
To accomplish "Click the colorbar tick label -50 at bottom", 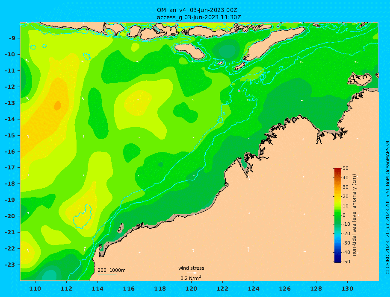I will (x=346, y=262).
